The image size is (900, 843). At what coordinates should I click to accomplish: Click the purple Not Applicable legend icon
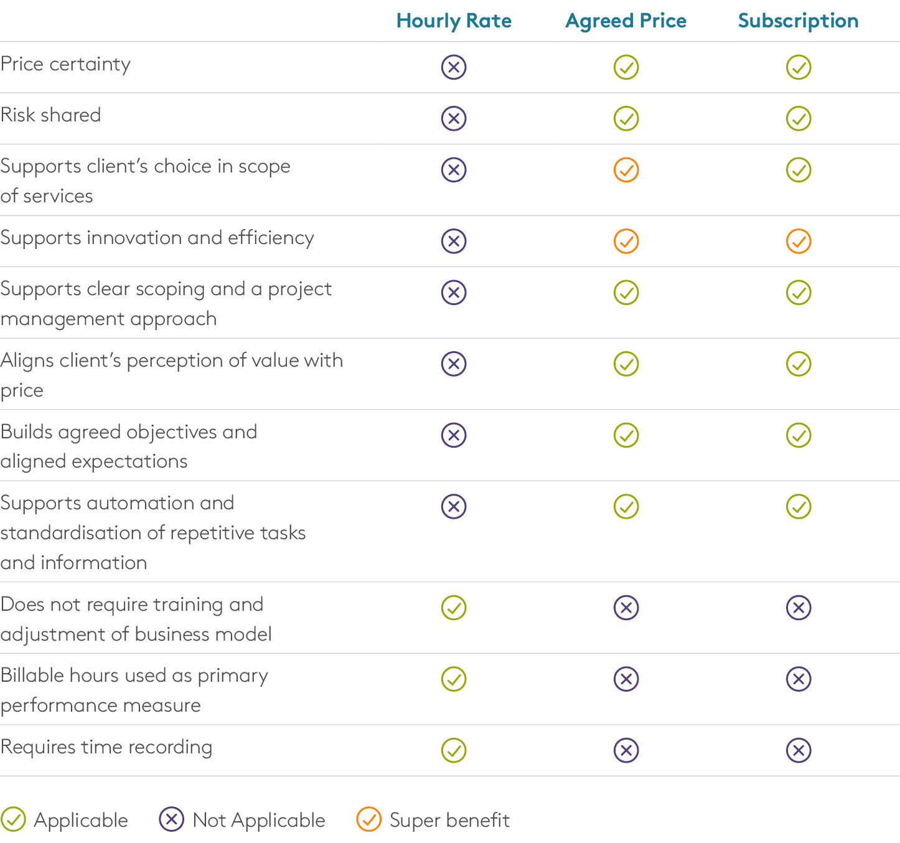pos(171,819)
